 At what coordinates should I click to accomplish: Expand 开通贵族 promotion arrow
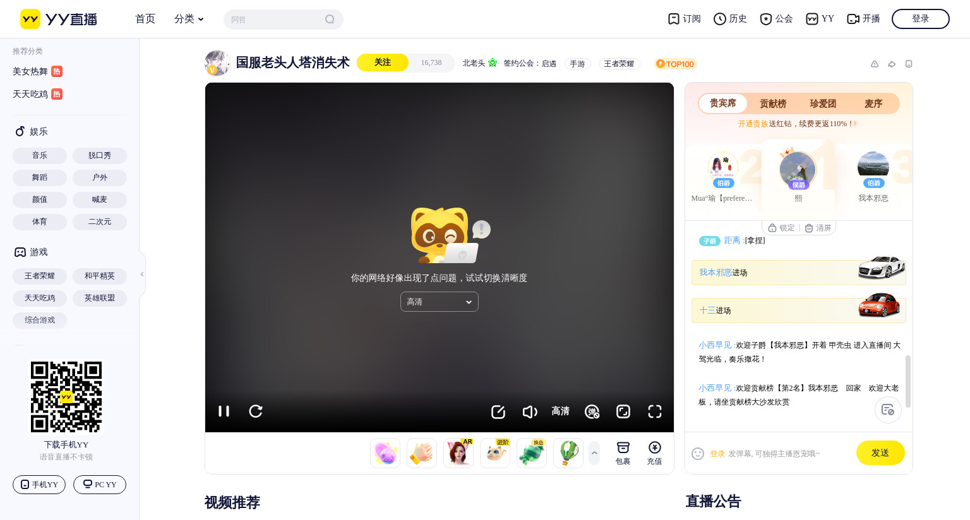[855, 124]
